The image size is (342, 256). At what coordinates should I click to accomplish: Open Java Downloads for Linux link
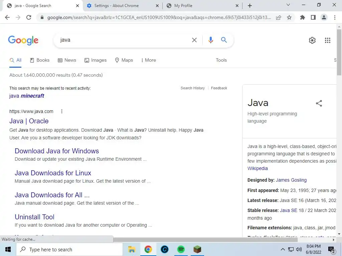pos(53,173)
